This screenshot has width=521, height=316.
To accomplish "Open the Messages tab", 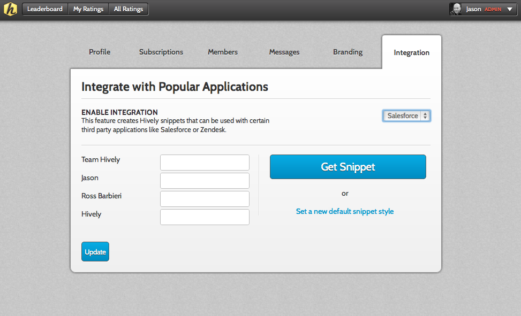I will 284,52.
